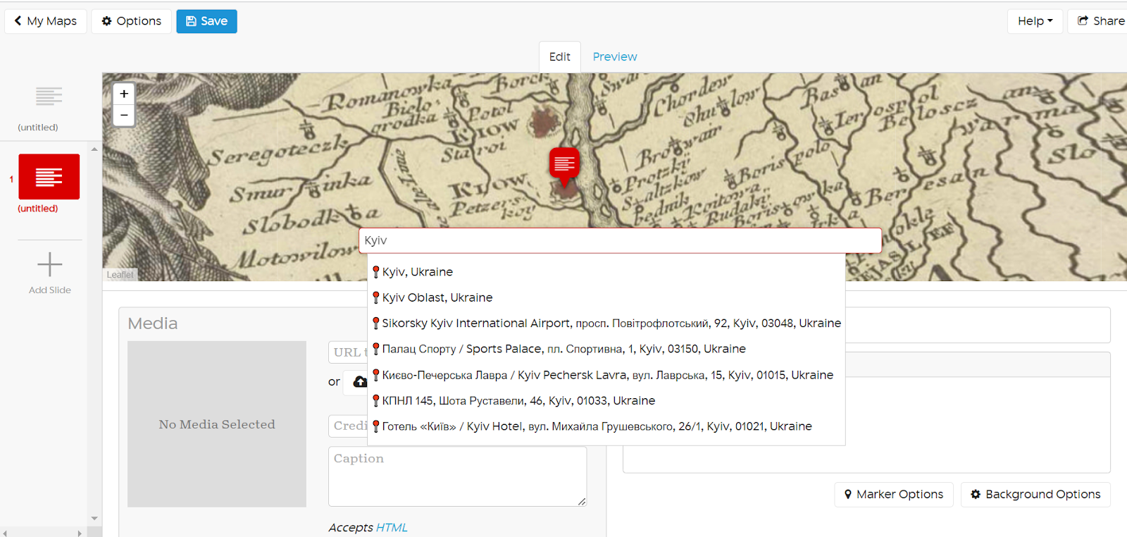Focus the Kyiv location search field
This screenshot has width=1127, height=537.
621,240
